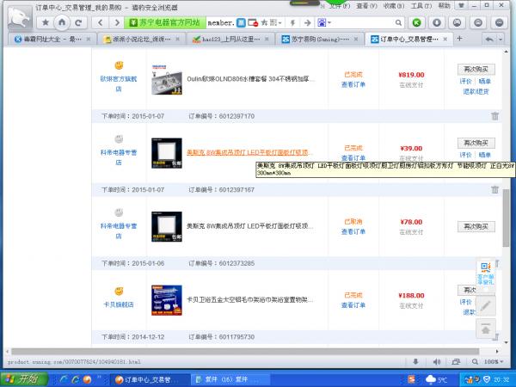The image size is (516, 387).
Task: Click 查看订单 for the ¥188.00 order
Action: [x=353, y=305]
